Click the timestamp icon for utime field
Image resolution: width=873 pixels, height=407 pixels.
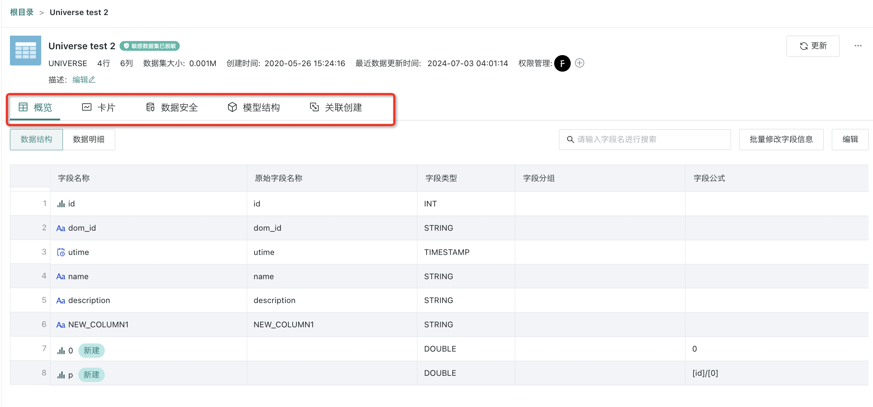[x=61, y=252]
